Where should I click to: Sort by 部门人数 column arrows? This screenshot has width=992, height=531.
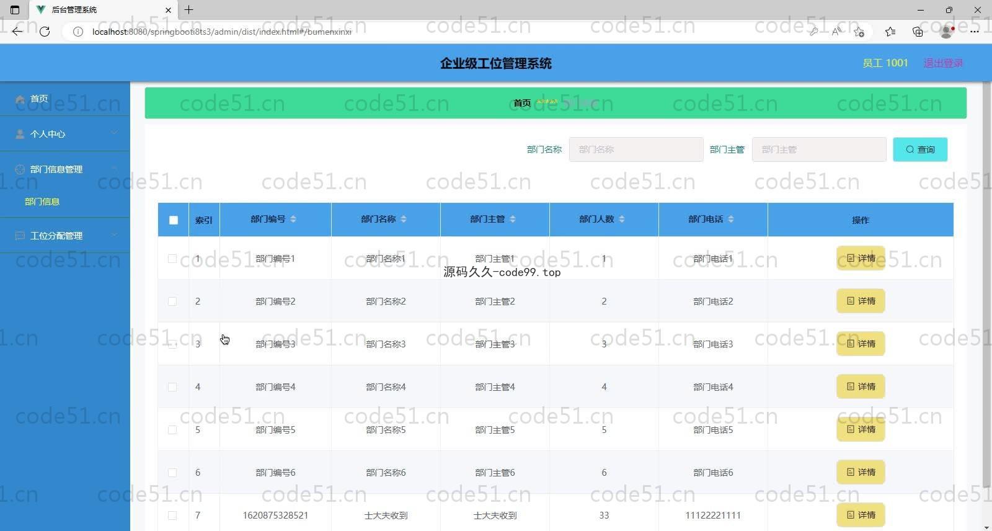(622, 219)
